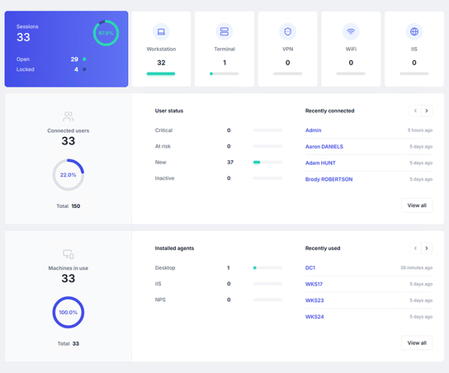Click View all under Recently connected
Image resolution: width=449 pixels, height=373 pixels.
[417, 205]
